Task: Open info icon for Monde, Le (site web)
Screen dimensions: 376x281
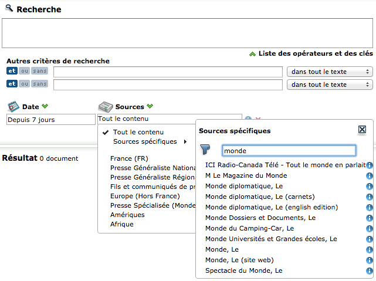Action: coord(370,260)
